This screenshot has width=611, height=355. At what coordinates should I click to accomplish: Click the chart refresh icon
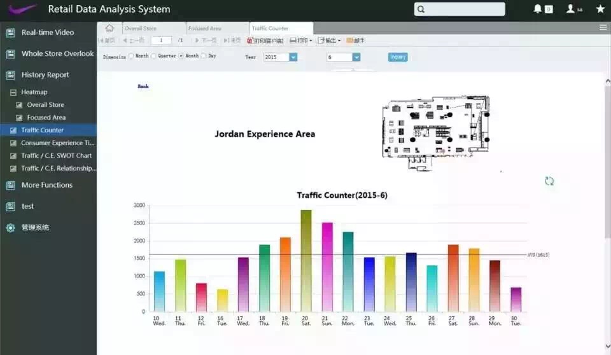click(x=549, y=181)
